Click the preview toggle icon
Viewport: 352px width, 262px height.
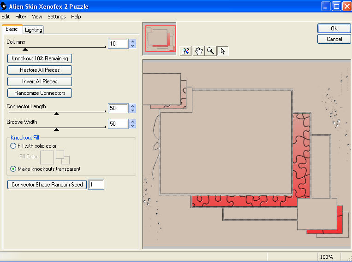click(185, 51)
